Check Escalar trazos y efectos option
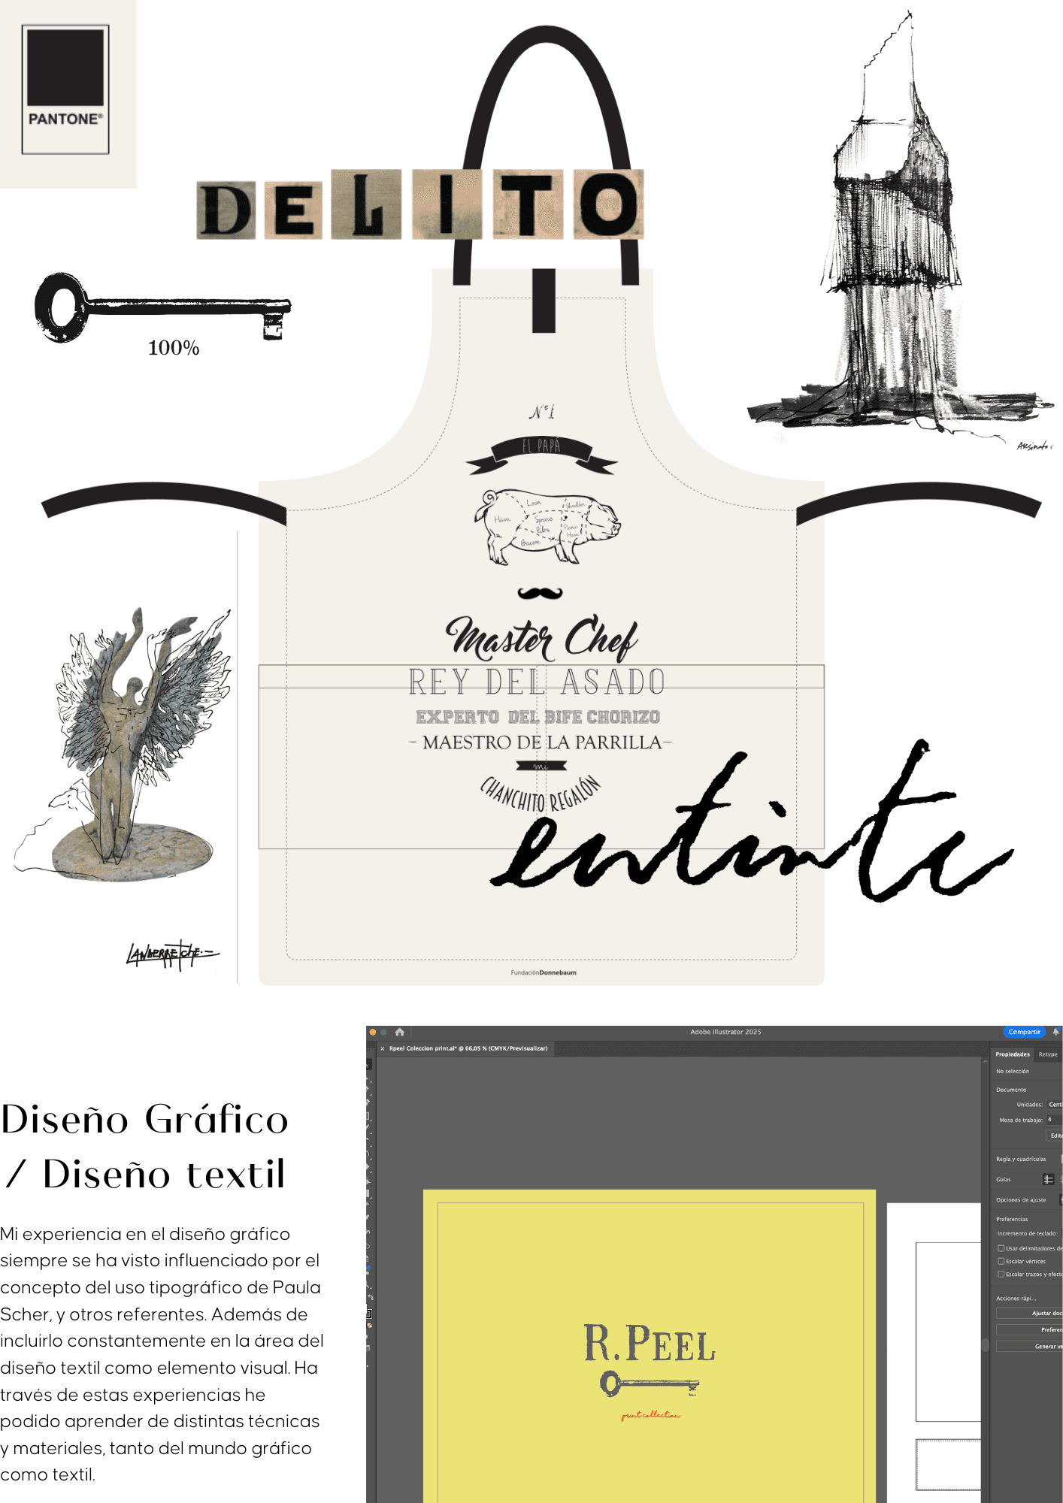The width and height of the screenshot is (1063, 1503). pyautogui.click(x=1001, y=1274)
